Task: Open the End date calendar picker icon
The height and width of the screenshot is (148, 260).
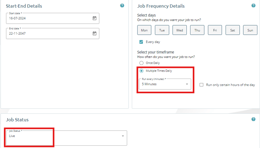Action: (94, 34)
